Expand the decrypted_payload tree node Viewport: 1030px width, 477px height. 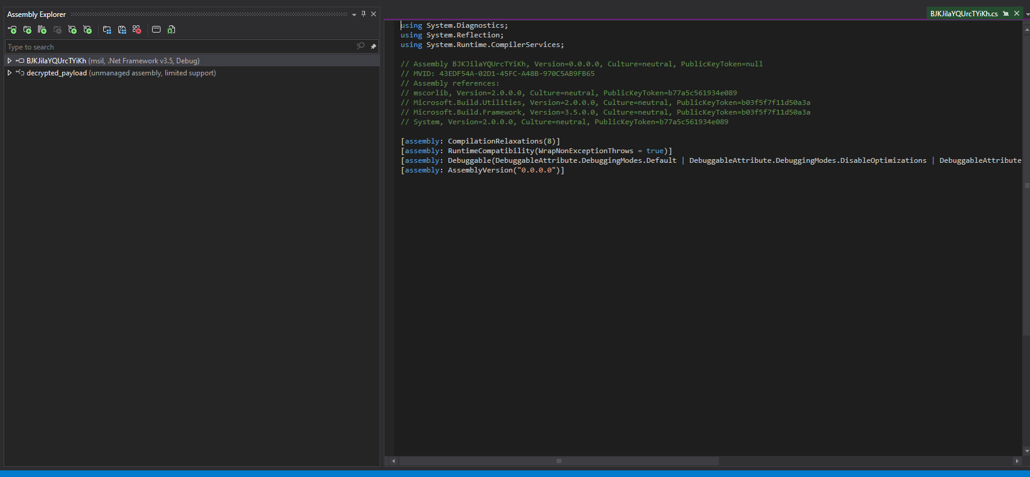[x=10, y=73]
